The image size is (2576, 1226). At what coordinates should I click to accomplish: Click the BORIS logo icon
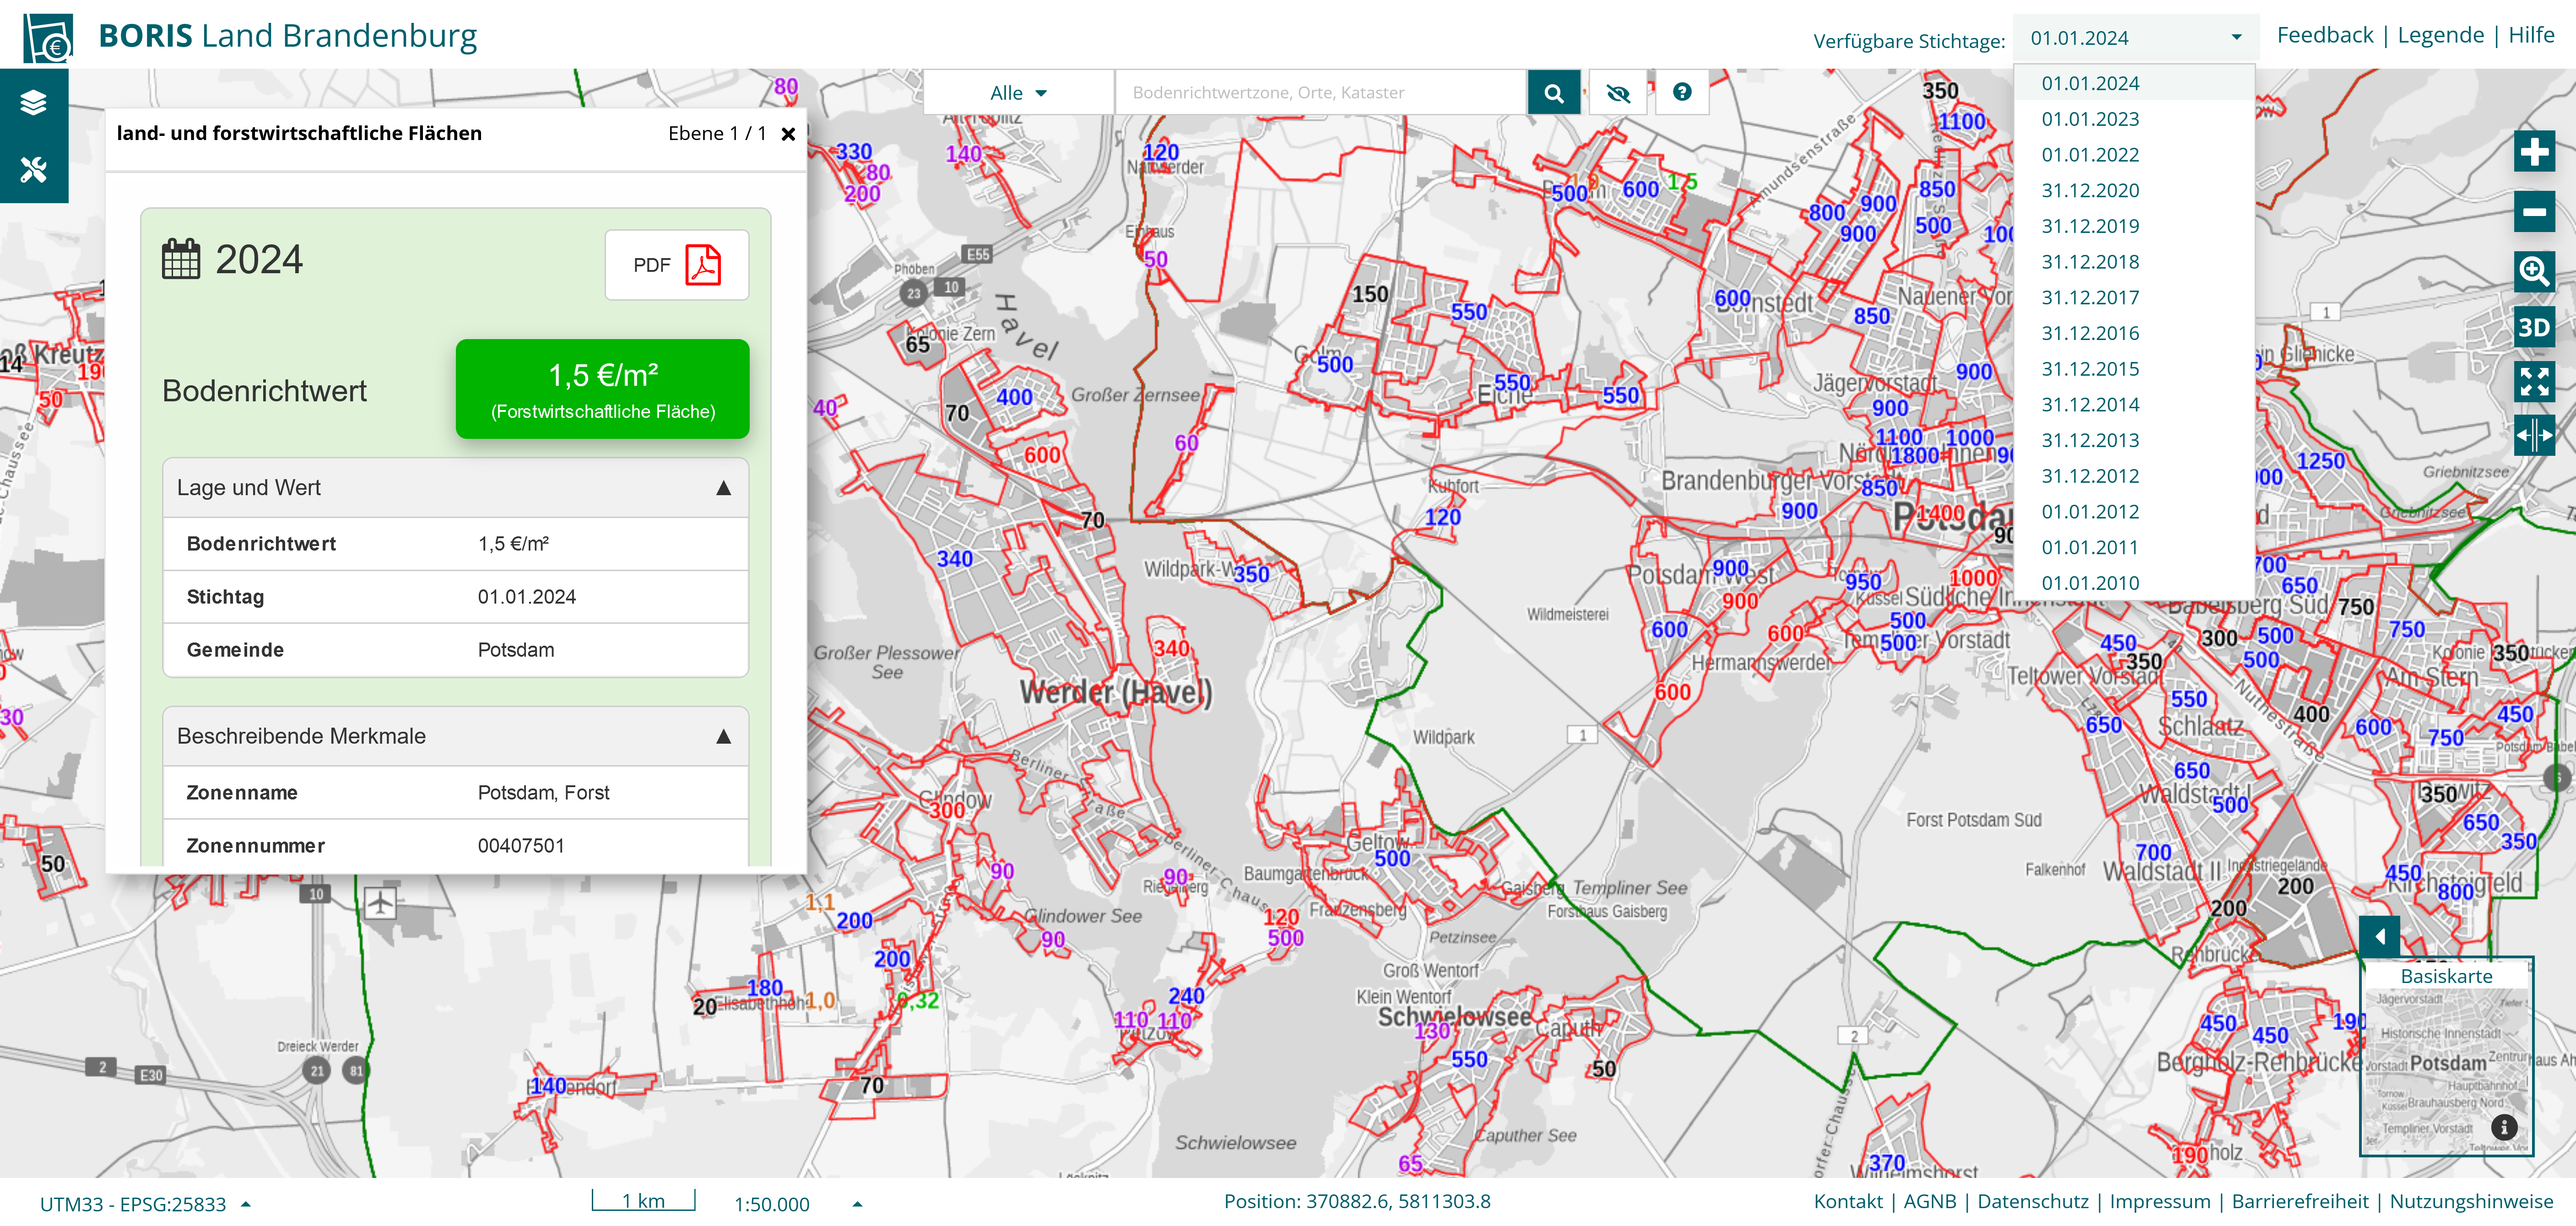[x=48, y=38]
